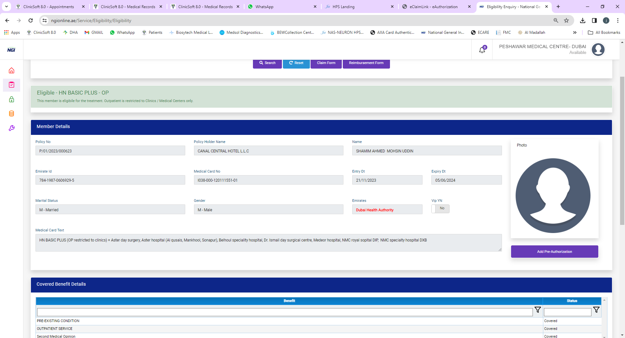Screen dimensions: 625x338
Task: Toggle the Vip YN switch
Action: point(440,209)
